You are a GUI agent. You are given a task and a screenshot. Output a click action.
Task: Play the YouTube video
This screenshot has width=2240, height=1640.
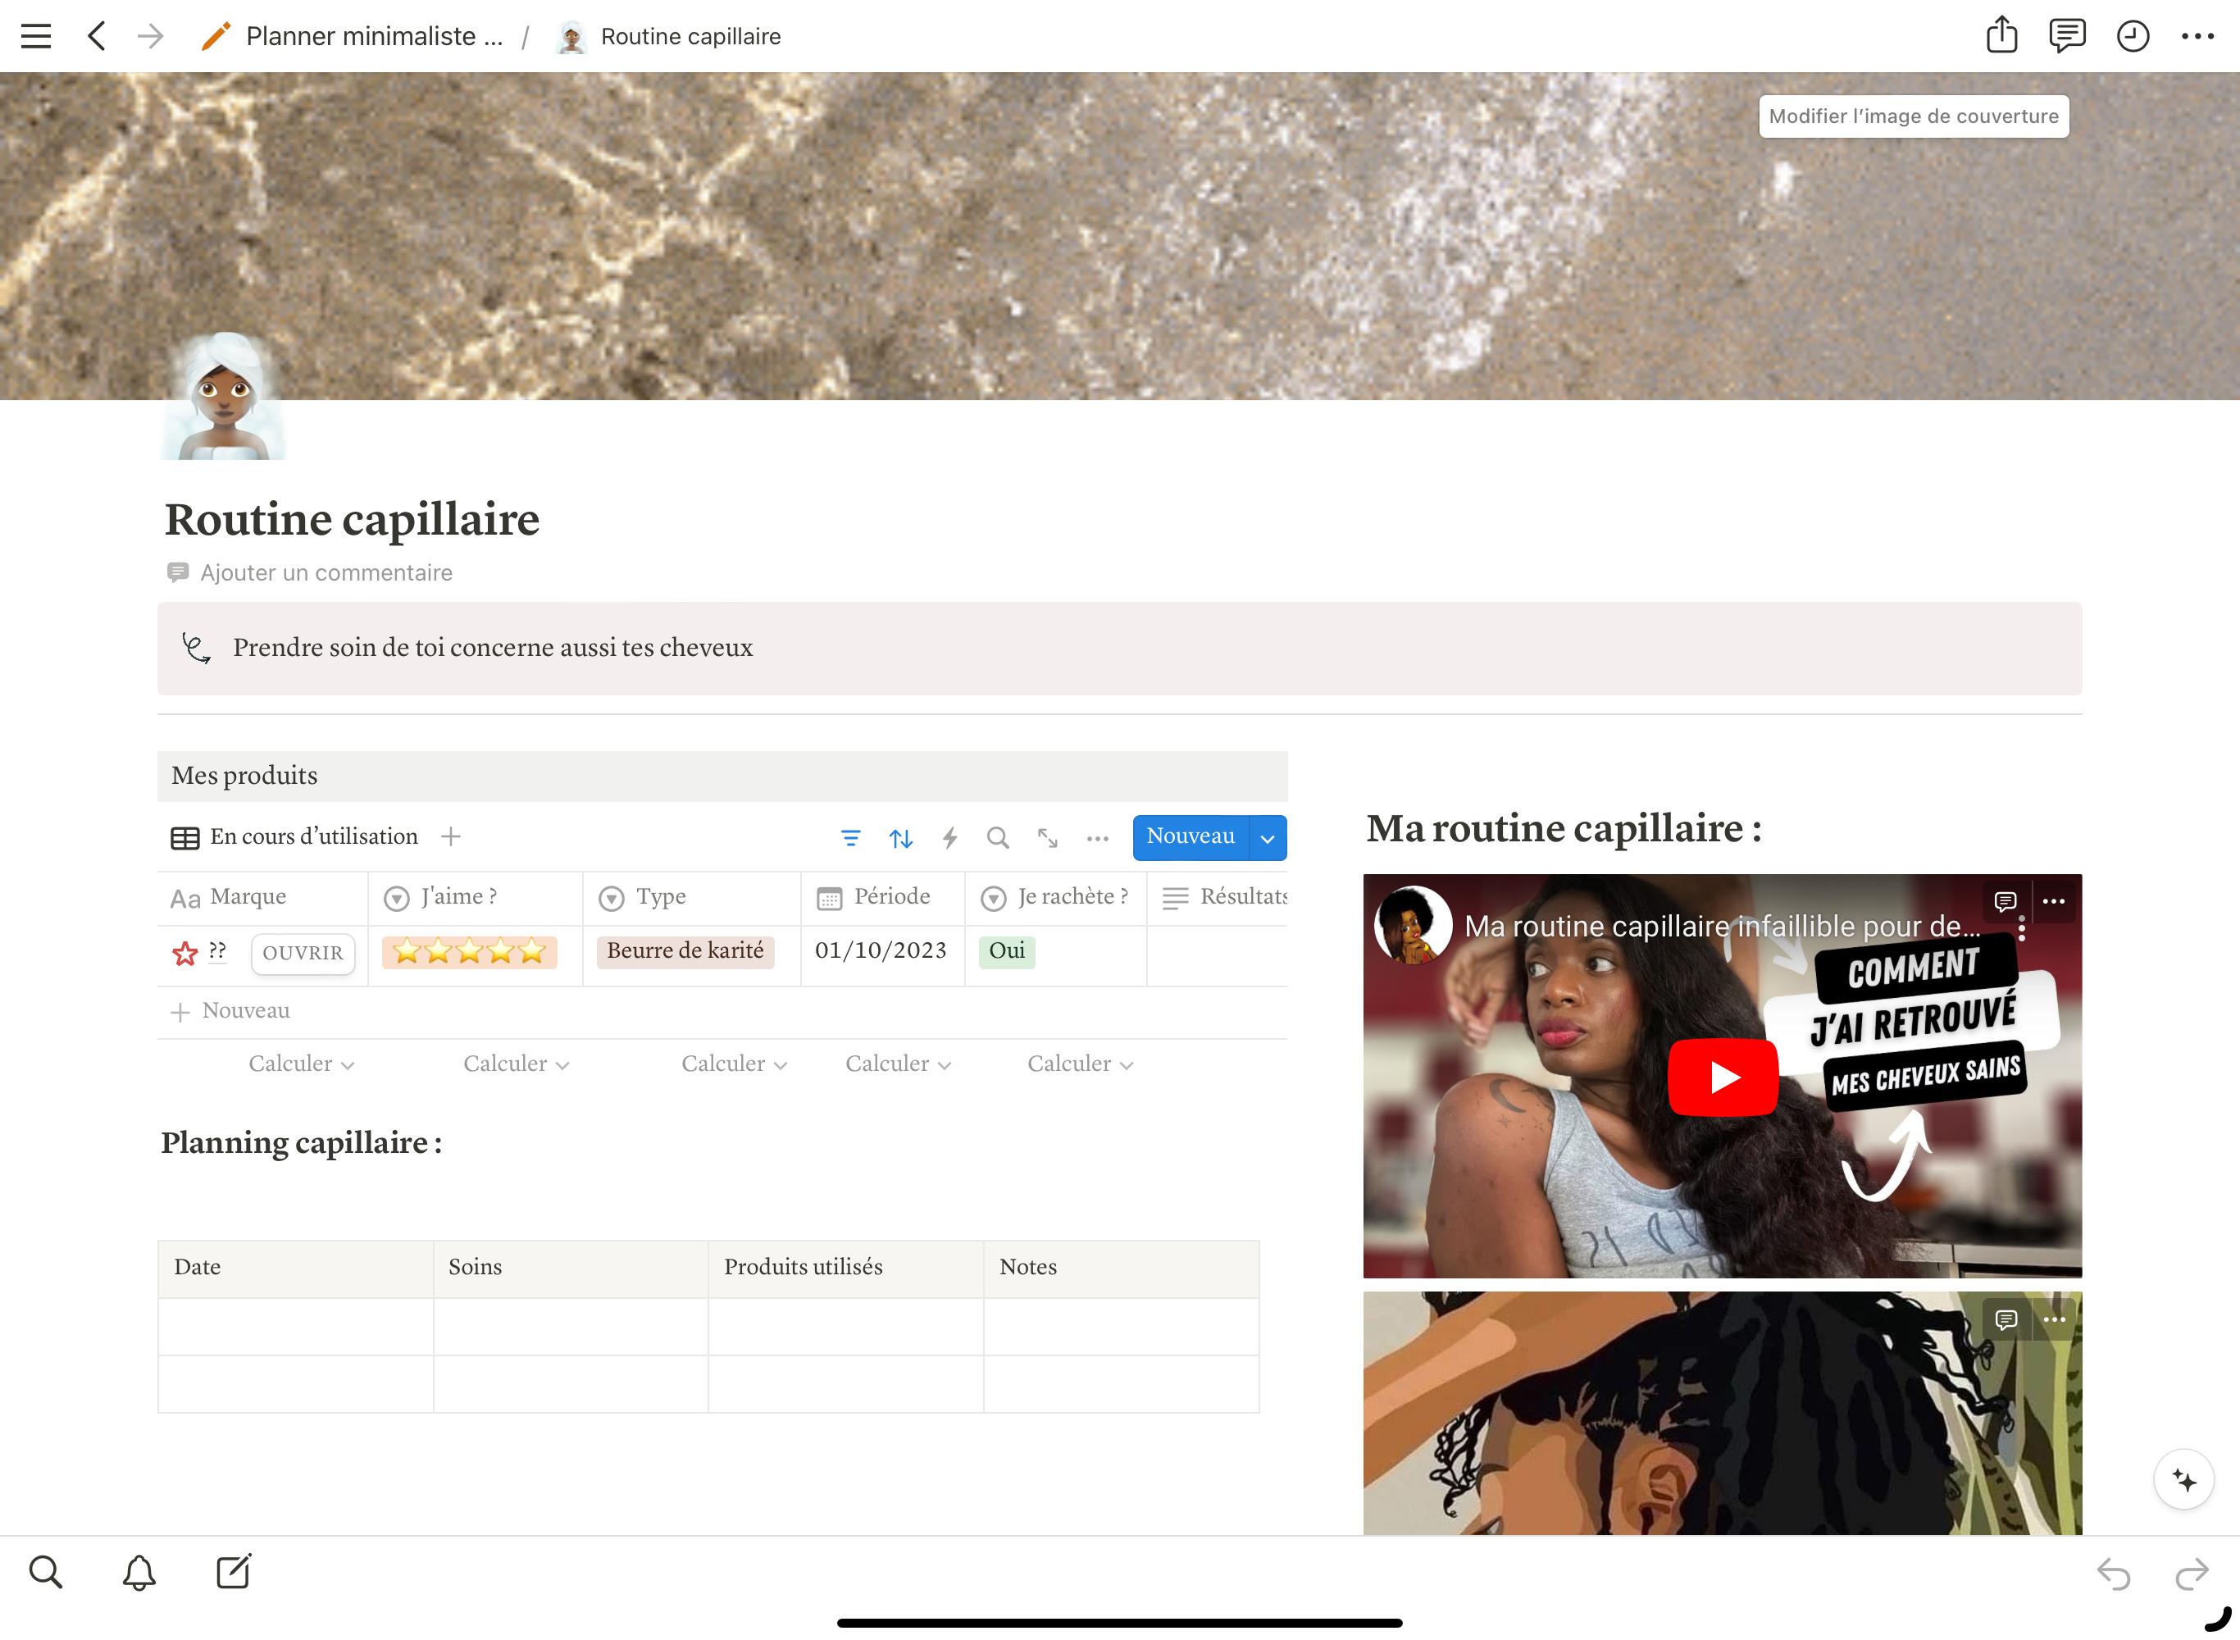(x=1723, y=1077)
